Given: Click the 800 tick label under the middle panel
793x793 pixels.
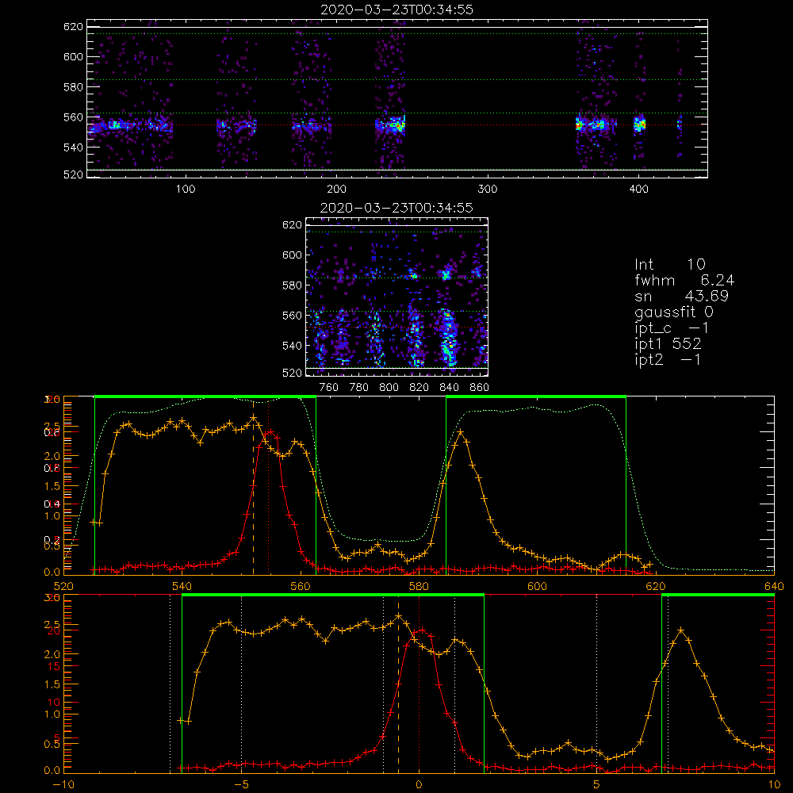Looking at the screenshot, I should point(389,388).
